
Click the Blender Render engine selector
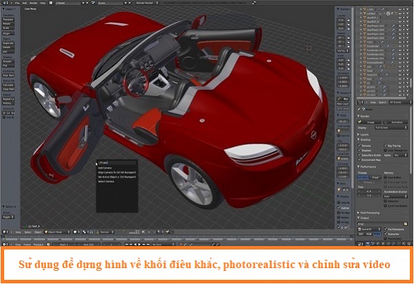pyautogui.click(x=141, y=3)
